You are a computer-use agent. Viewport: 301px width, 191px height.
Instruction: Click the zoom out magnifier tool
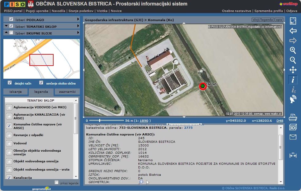pos(293,60)
